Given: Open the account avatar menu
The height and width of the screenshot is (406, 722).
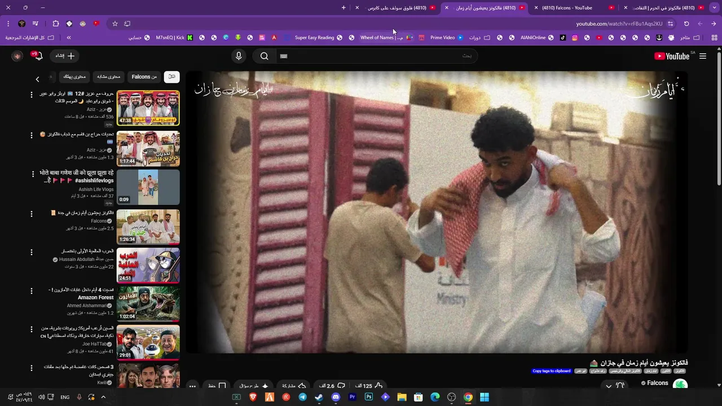Looking at the screenshot, I should point(17,56).
